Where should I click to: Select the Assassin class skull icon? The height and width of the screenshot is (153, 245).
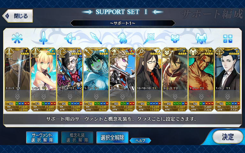[x=175, y=38]
